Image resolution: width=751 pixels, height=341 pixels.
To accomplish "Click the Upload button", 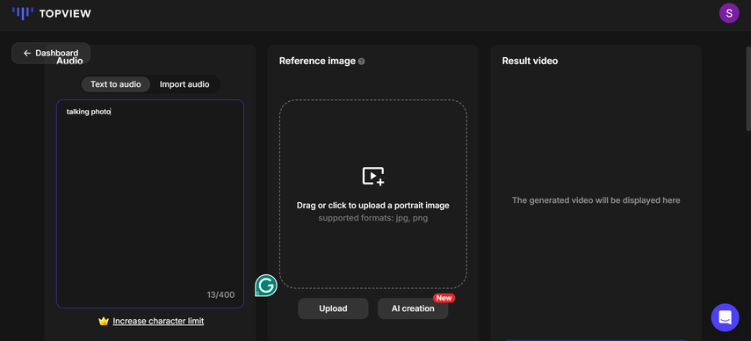I will (333, 308).
